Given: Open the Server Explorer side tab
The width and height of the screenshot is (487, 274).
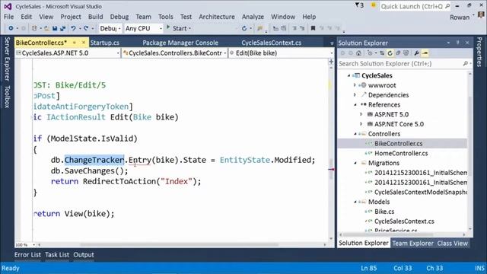Looking at the screenshot, I should 7,59.
